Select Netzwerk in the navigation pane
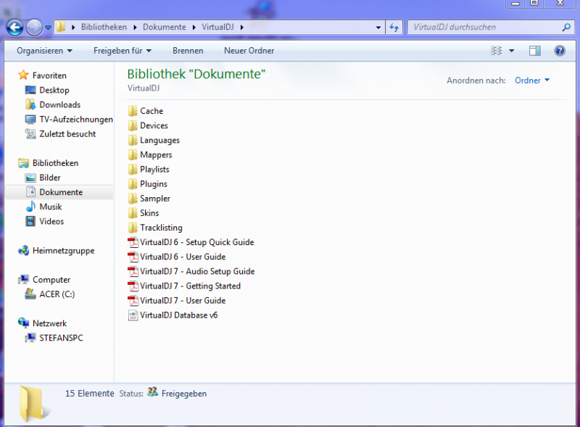This screenshot has height=427, width=580. [49, 323]
